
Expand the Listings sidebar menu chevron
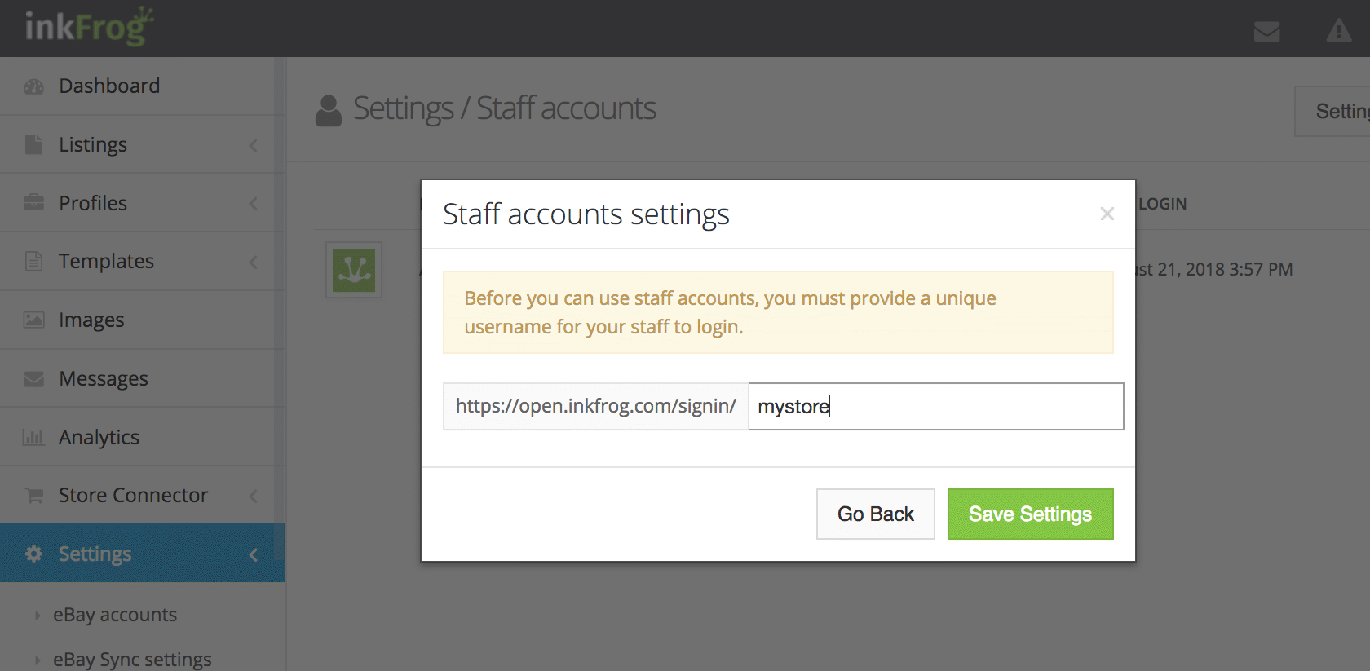(254, 145)
